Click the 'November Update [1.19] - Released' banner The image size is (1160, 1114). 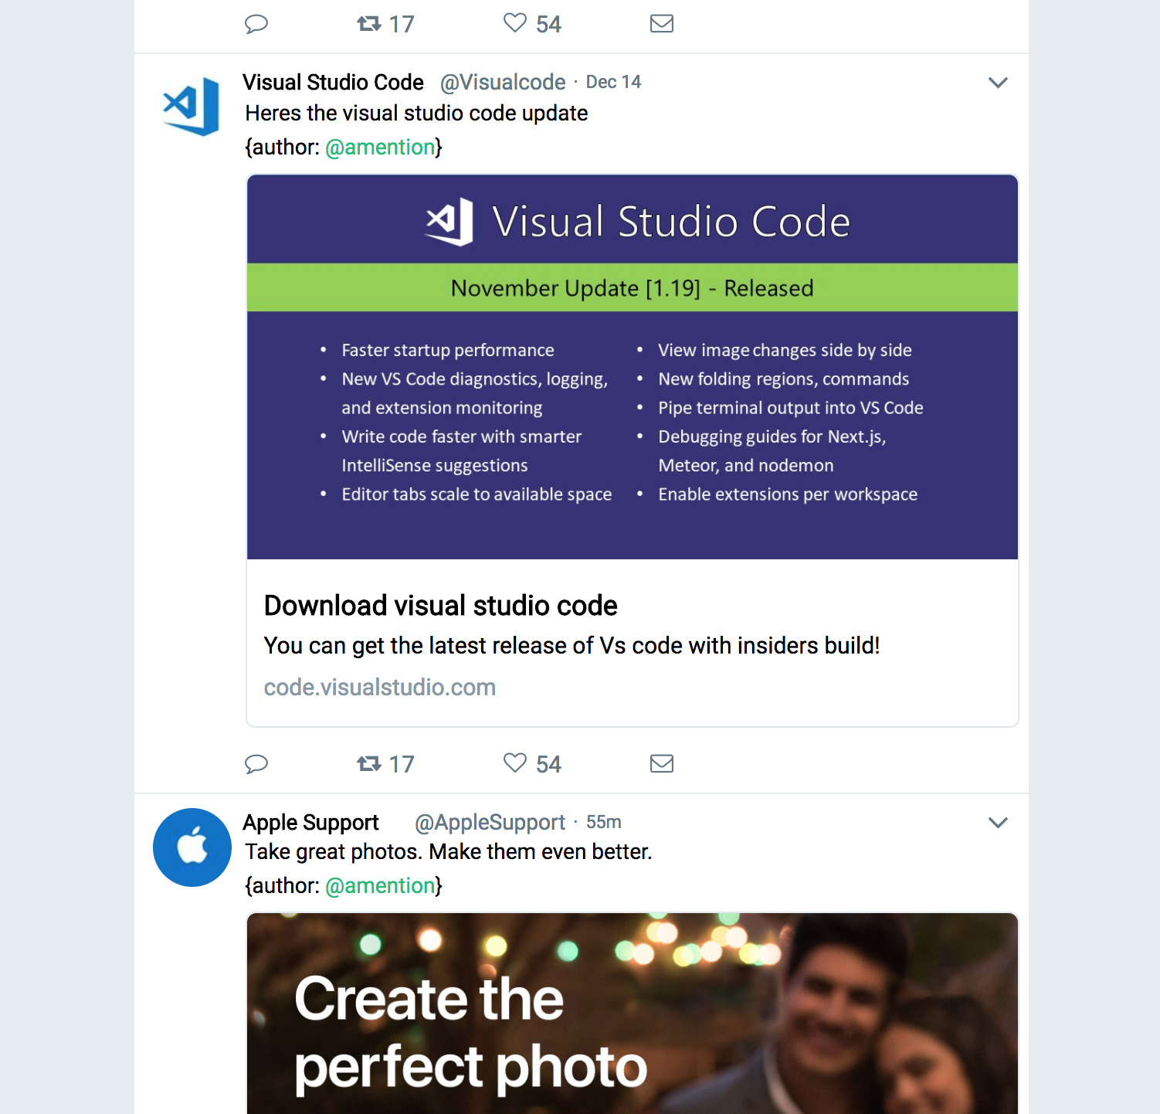click(633, 288)
